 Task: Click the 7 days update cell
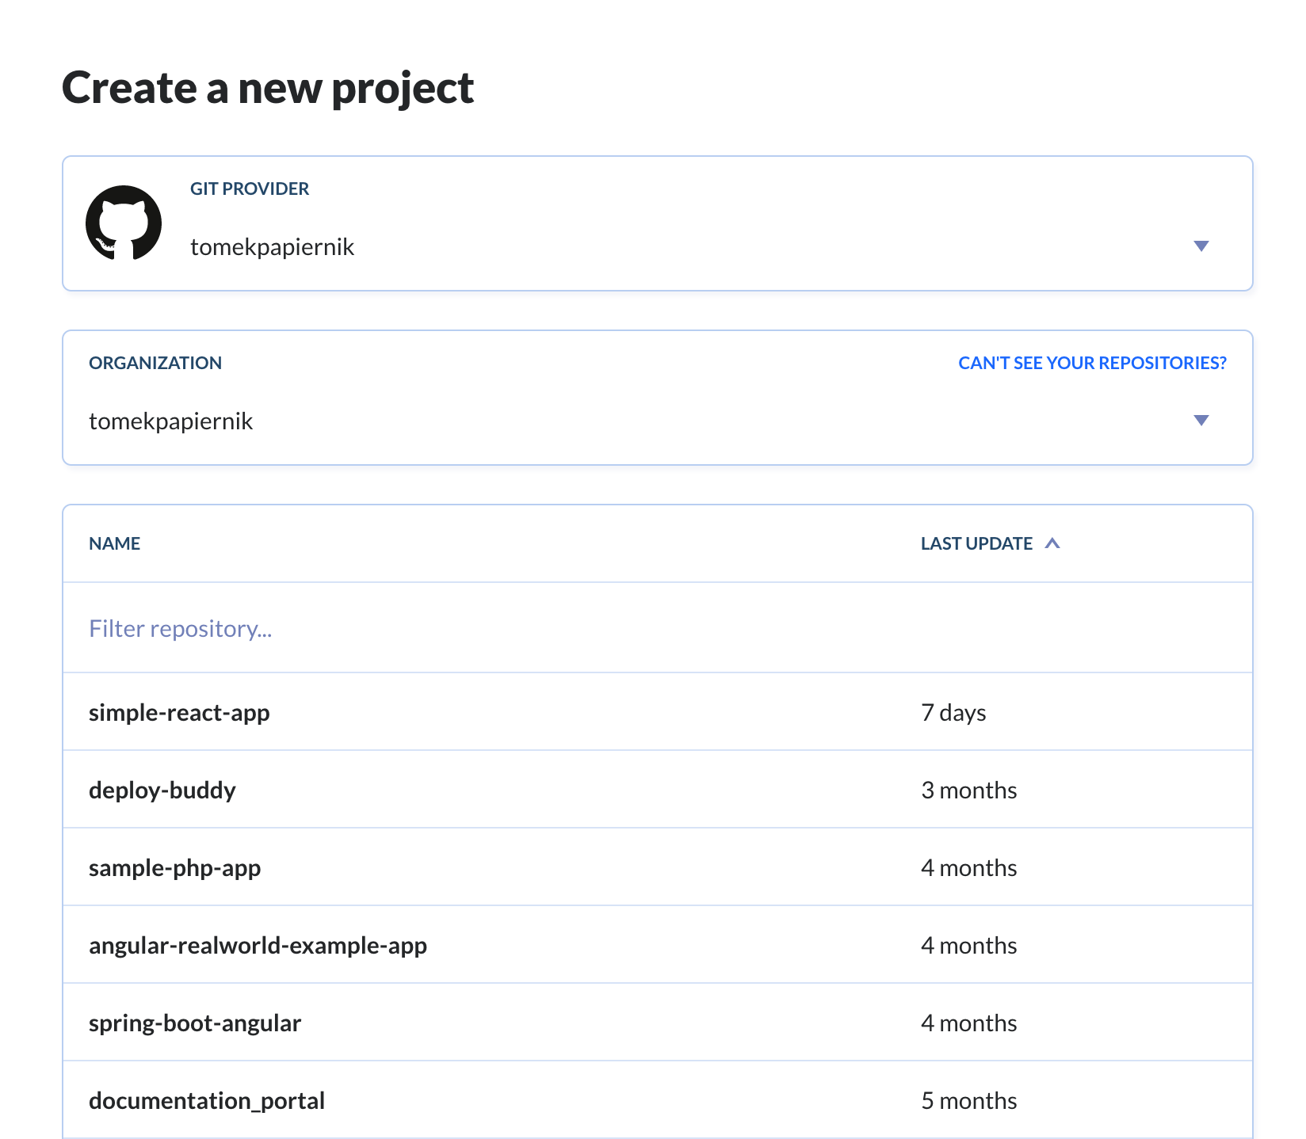click(x=953, y=713)
